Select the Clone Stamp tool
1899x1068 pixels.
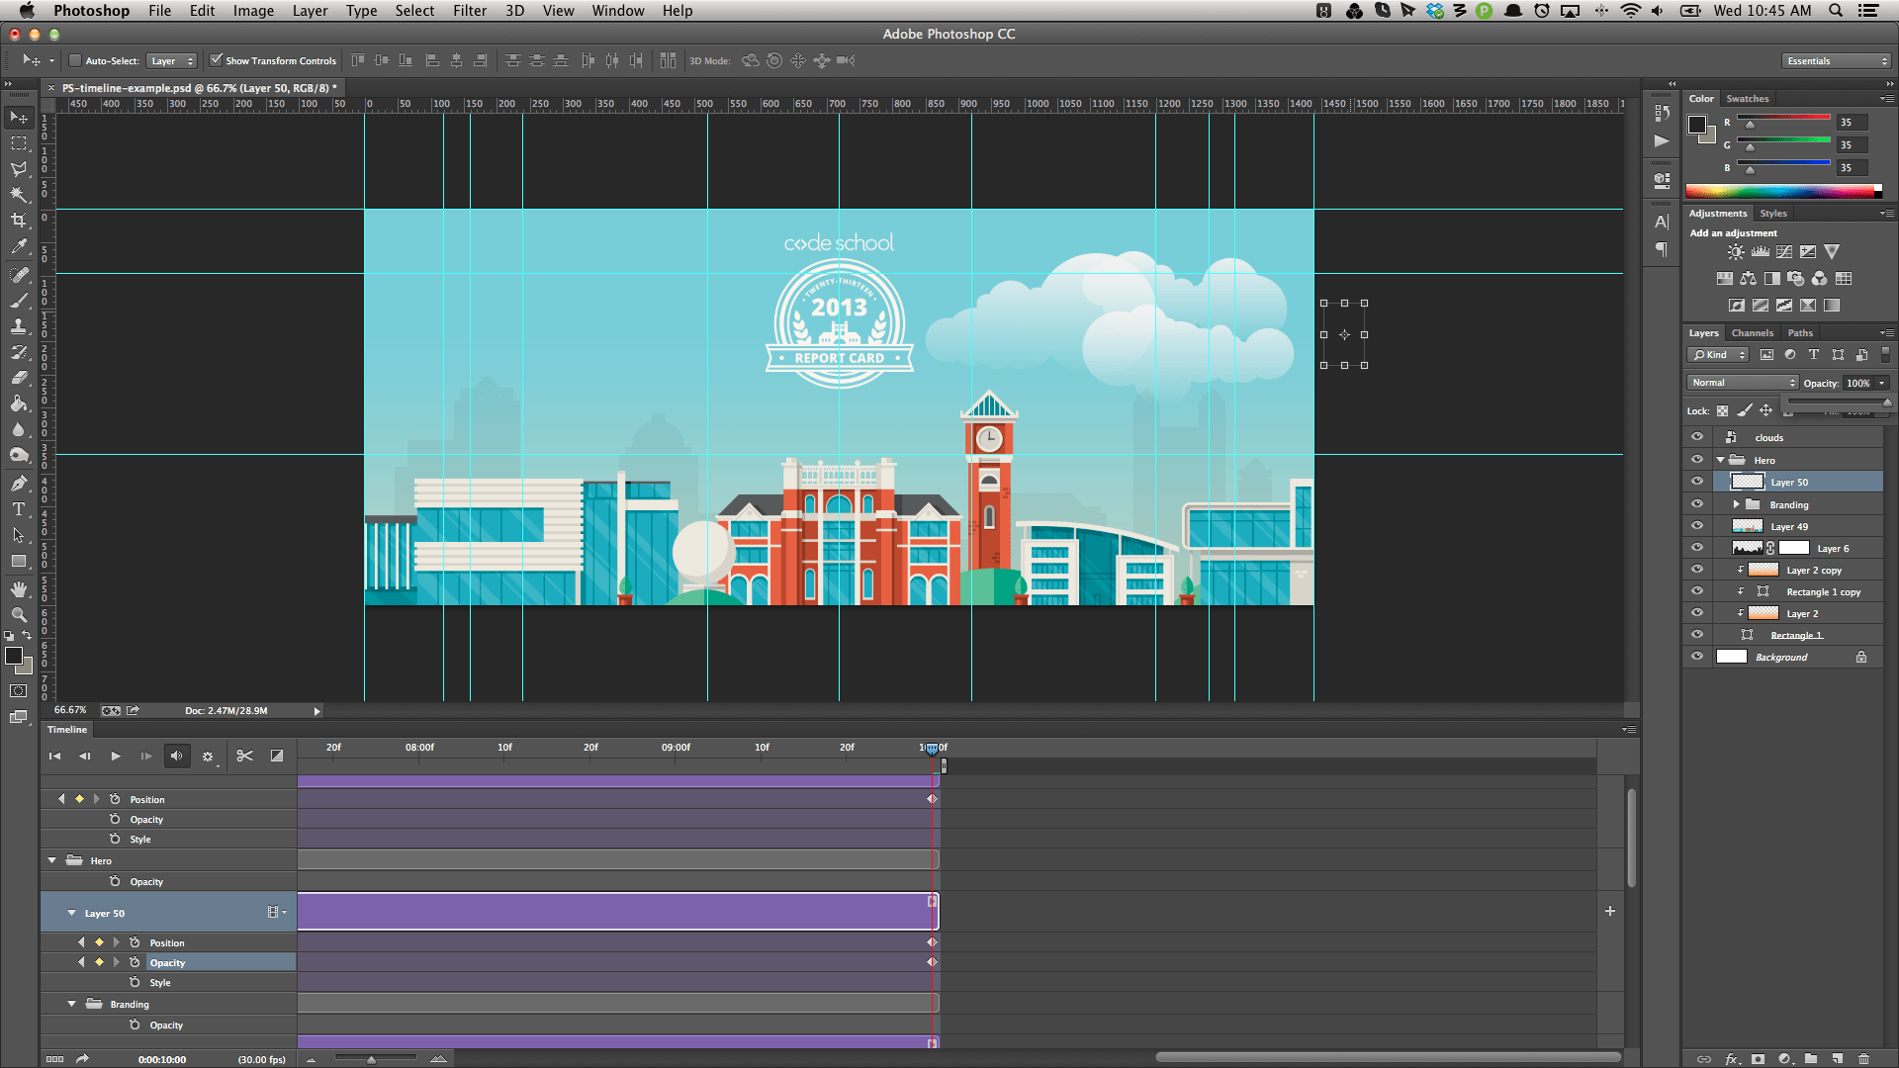coord(19,325)
